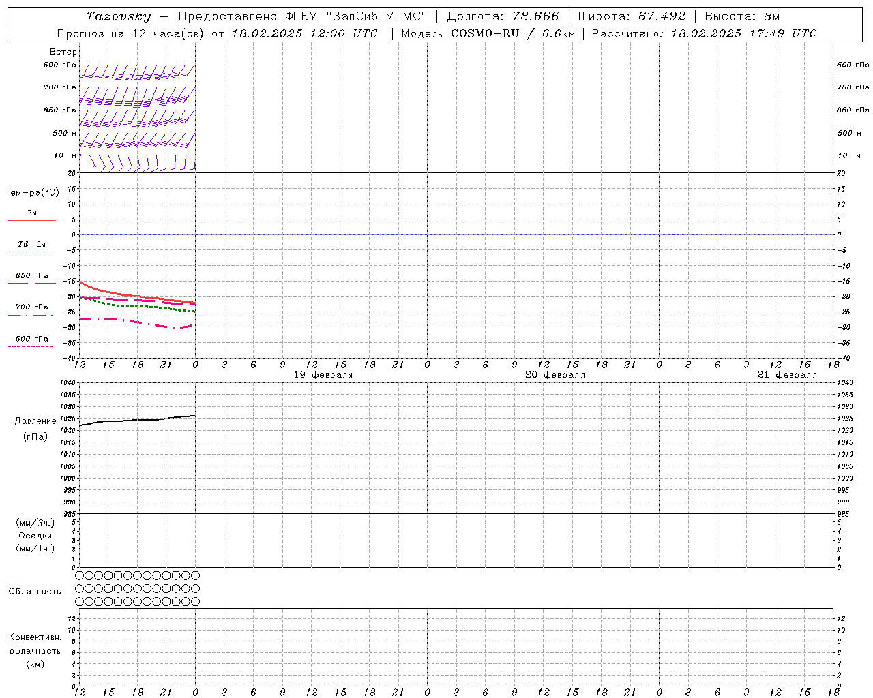This screenshot has height=698, width=873.
Task: Click the black pressure curve
Action: pos(136,420)
